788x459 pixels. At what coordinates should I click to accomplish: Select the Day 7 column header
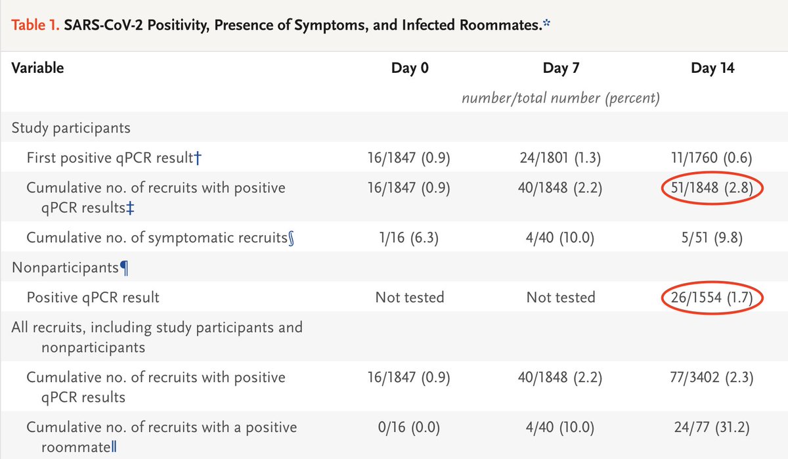(x=561, y=68)
